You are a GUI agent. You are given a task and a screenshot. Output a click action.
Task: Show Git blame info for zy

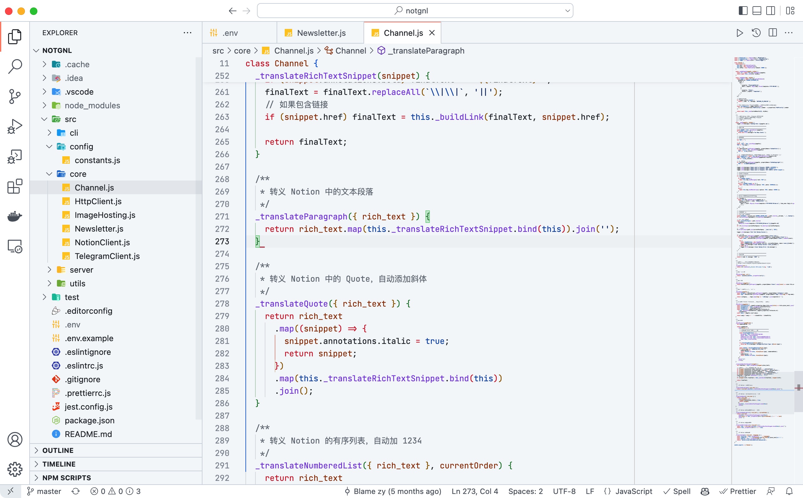pyautogui.click(x=393, y=491)
